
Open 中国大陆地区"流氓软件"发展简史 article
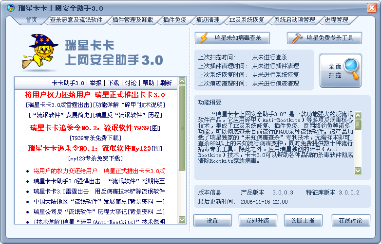(99, 202)
